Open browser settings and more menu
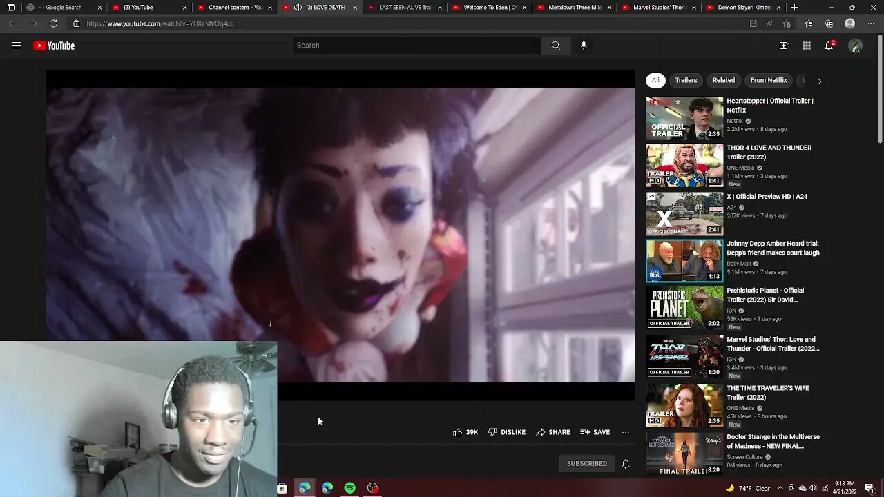884x497 pixels. [869, 23]
